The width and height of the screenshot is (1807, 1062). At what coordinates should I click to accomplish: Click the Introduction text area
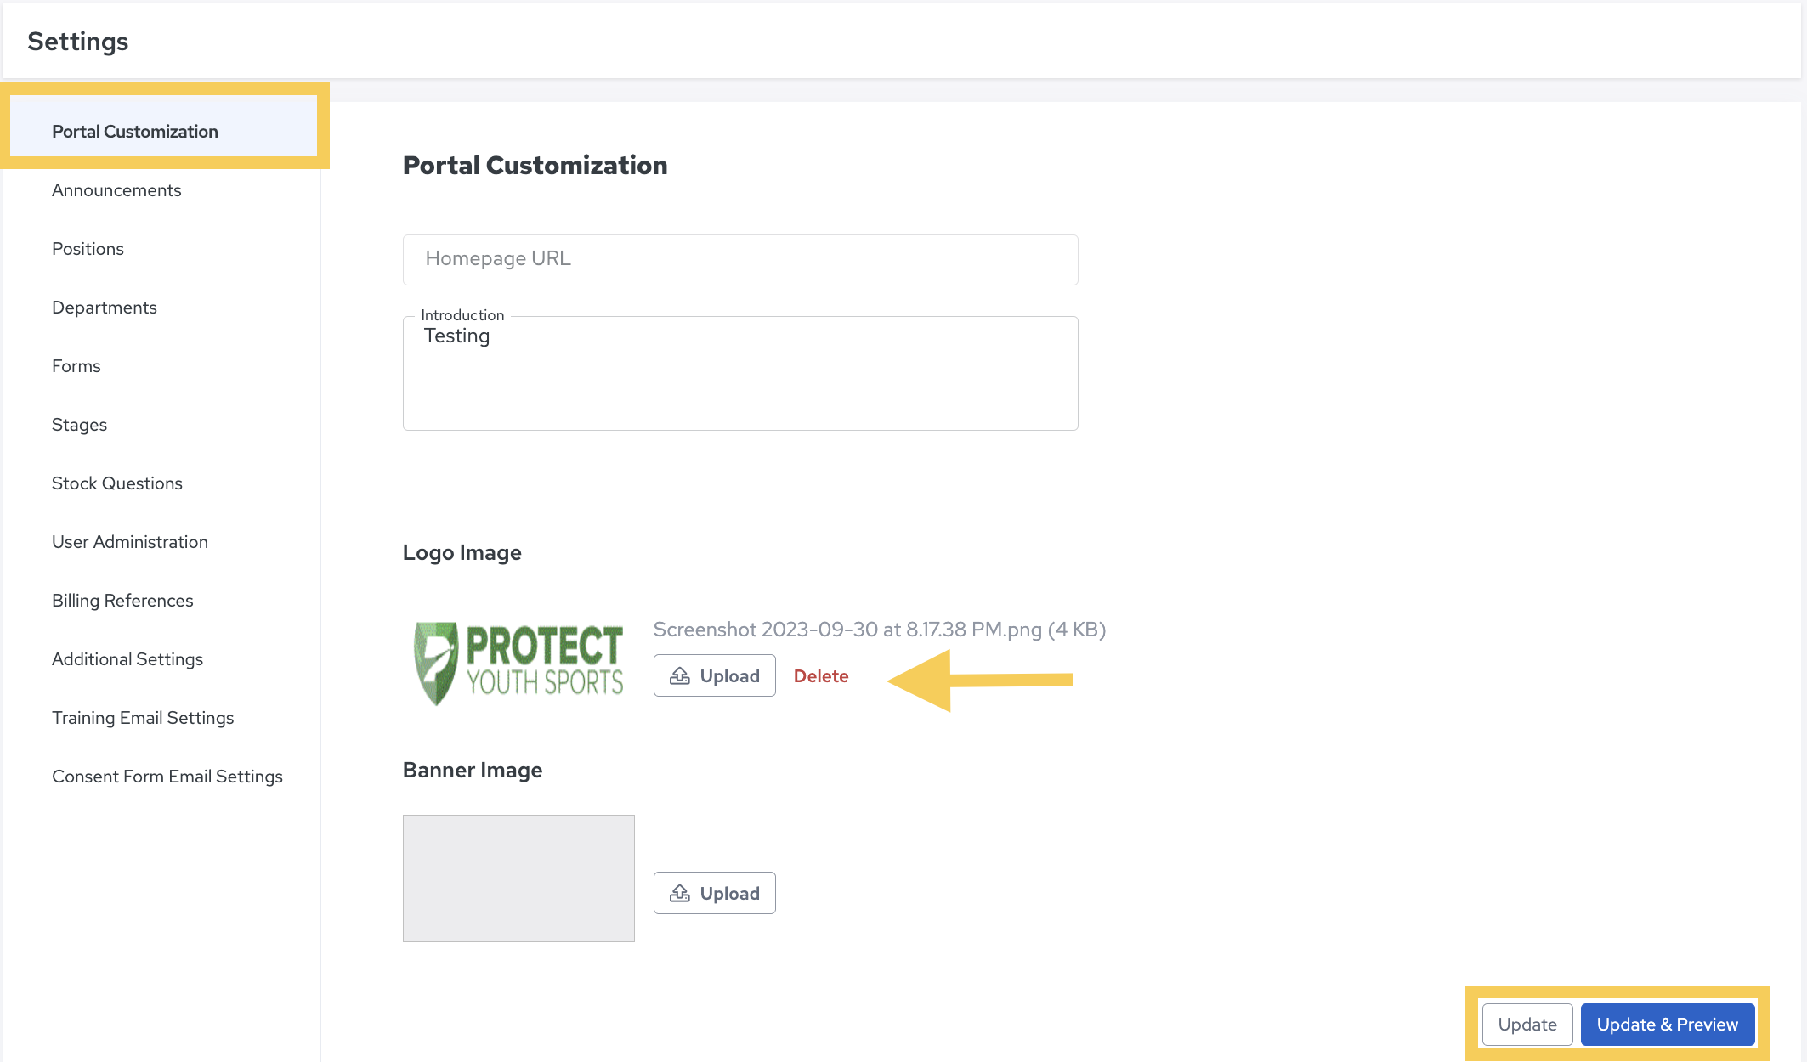click(740, 374)
